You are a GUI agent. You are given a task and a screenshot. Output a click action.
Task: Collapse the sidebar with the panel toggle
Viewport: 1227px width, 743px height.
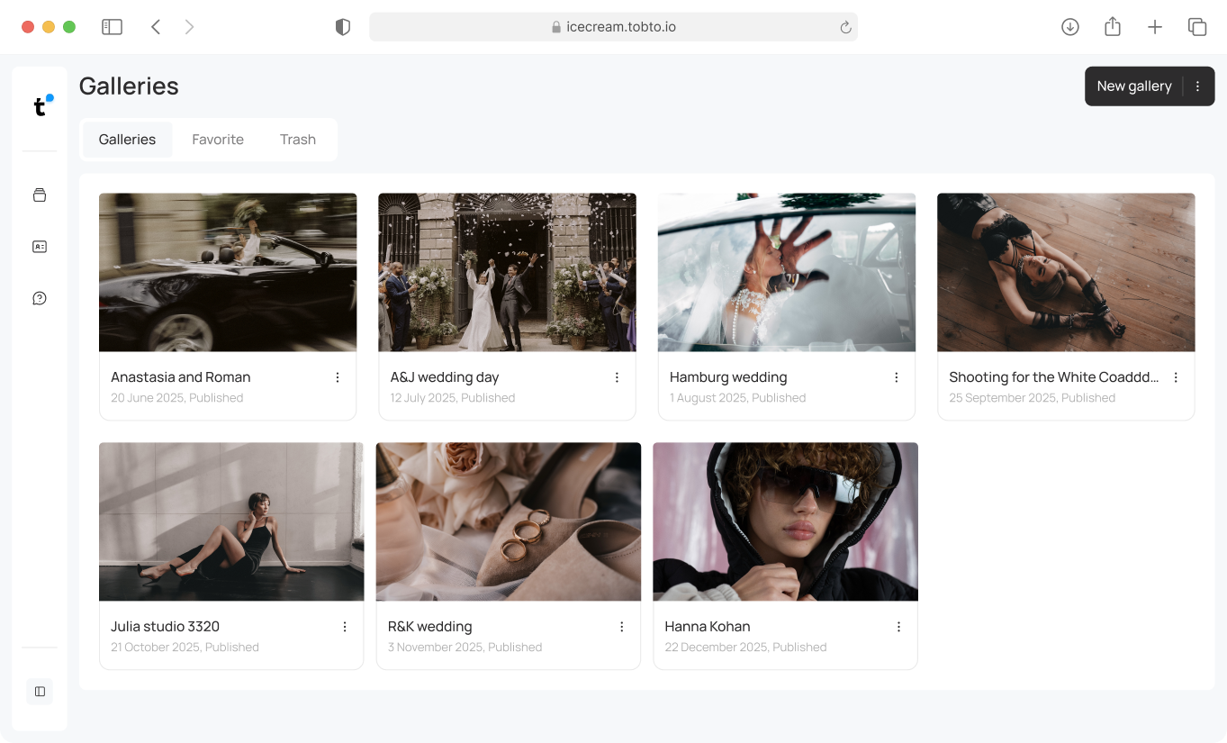(x=39, y=691)
